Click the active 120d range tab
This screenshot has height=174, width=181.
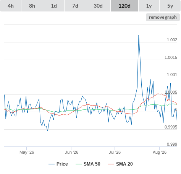124,6
